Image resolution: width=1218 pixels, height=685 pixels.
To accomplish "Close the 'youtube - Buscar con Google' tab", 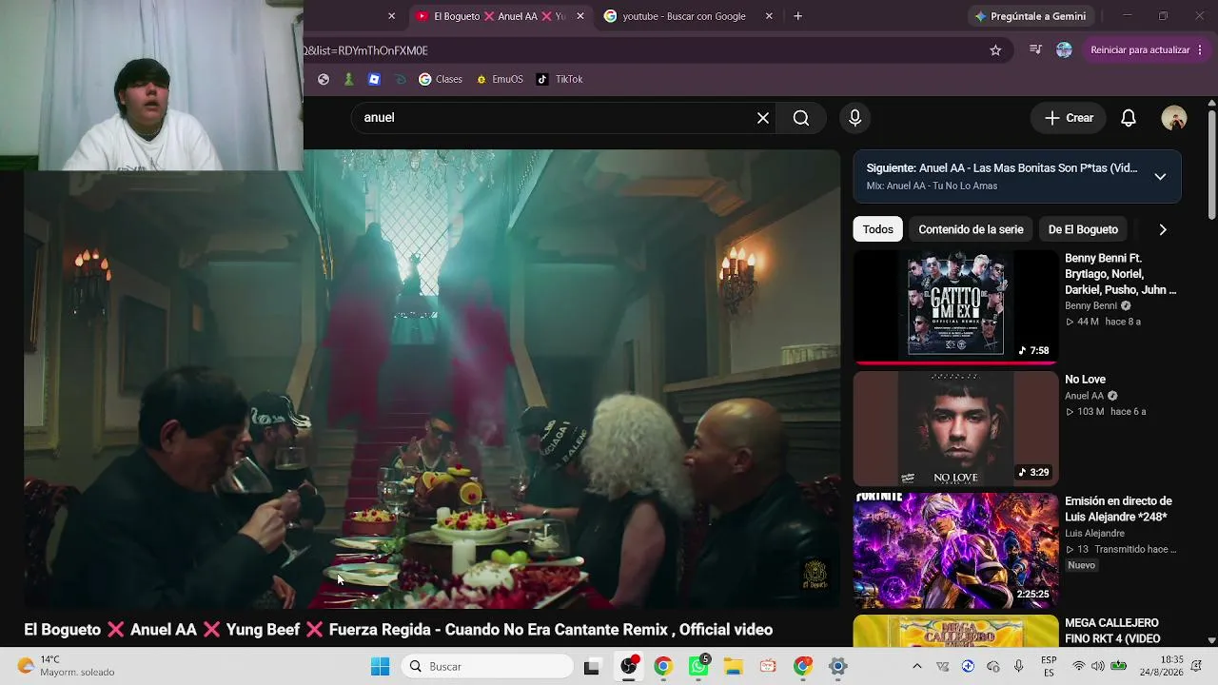I will (769, 16).
